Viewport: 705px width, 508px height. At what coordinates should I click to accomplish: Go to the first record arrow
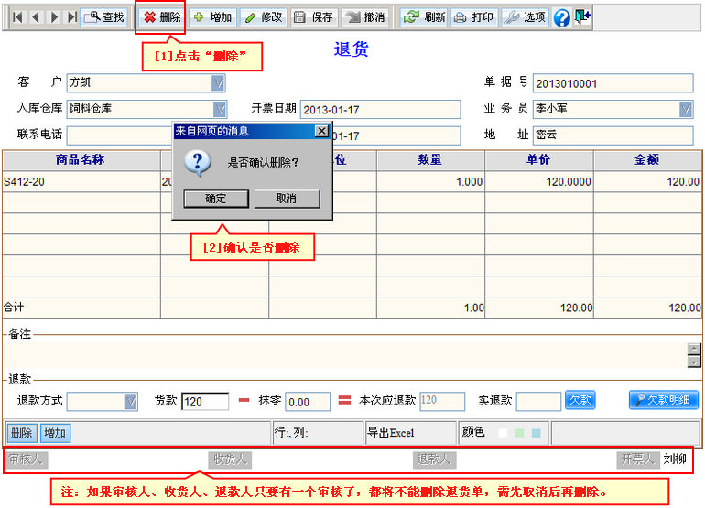click(17, 17)
